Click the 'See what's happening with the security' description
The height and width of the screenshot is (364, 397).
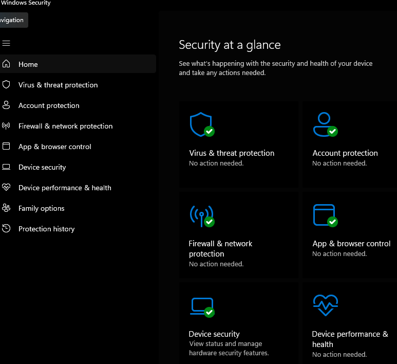pos(275,68)
